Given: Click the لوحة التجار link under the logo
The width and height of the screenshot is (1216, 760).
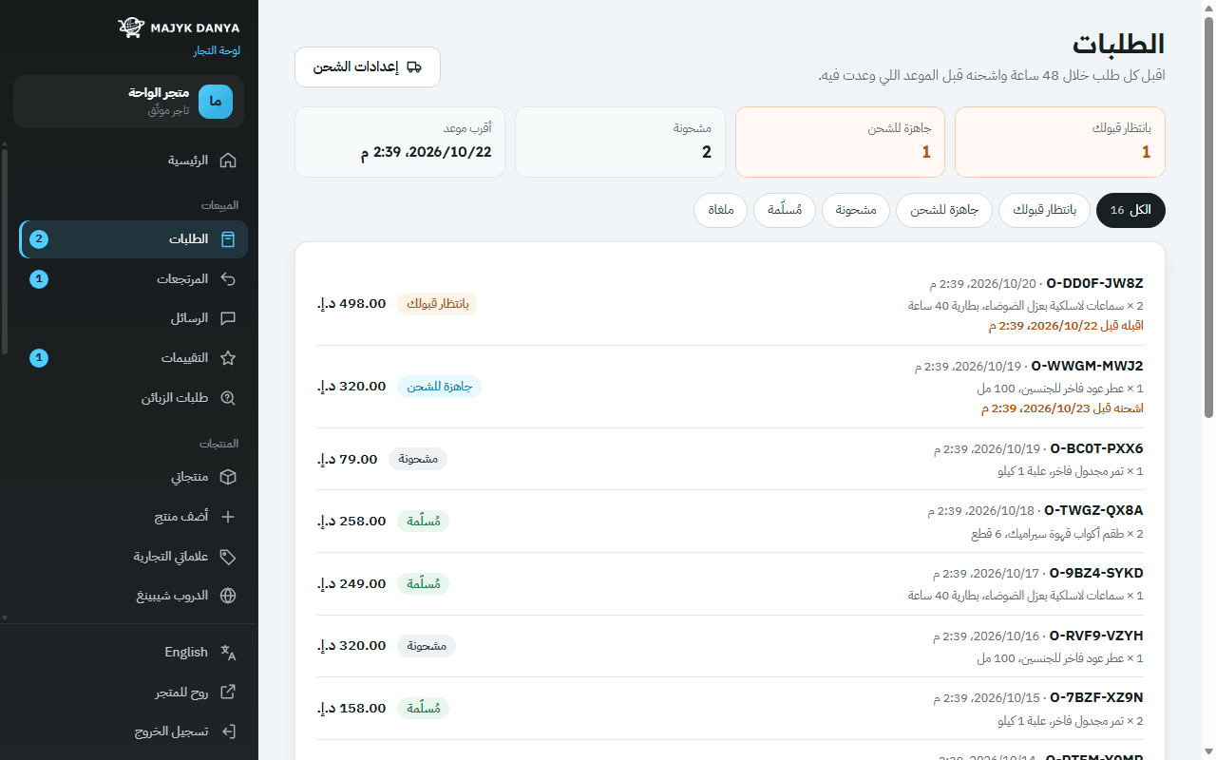Looking at the screenshot, I should pos(218,50).
